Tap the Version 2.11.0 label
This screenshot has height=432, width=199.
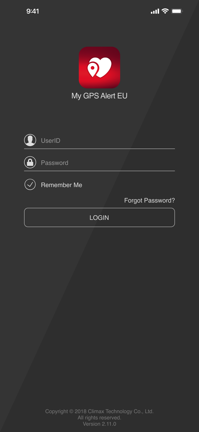coord(99,424)
